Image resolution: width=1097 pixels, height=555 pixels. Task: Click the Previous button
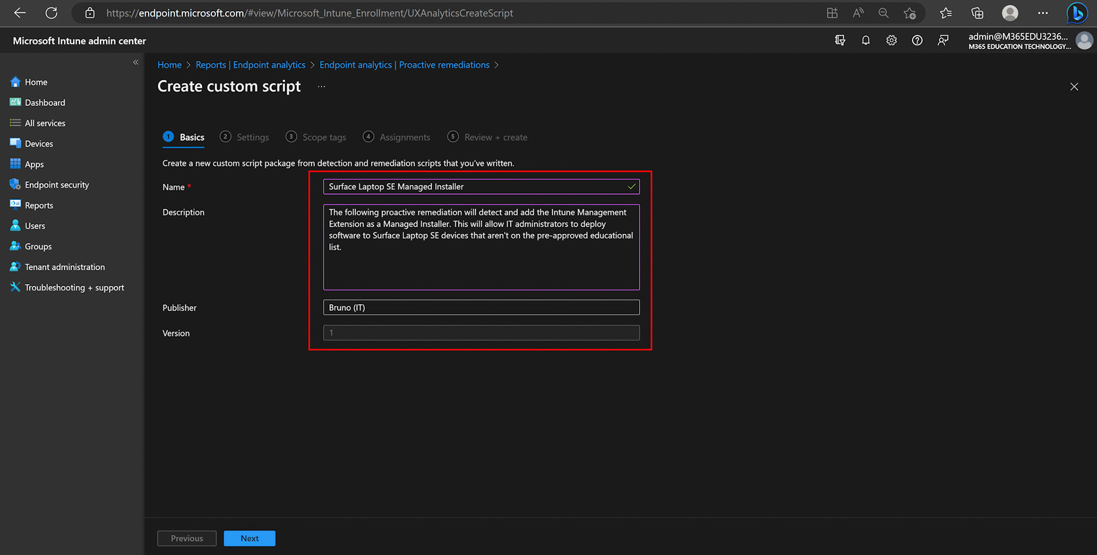click(x=187, y=538)
